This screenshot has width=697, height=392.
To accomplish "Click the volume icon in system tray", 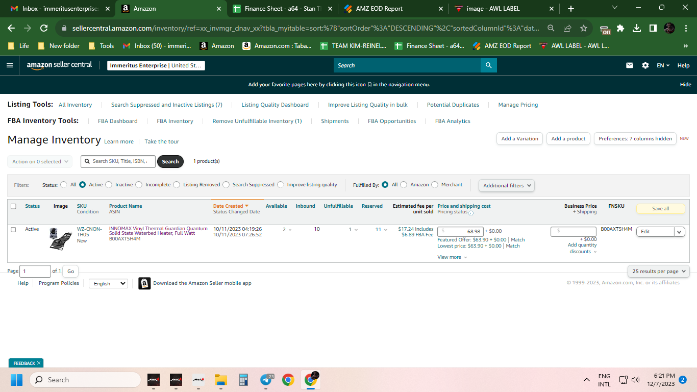I will 635,380.
